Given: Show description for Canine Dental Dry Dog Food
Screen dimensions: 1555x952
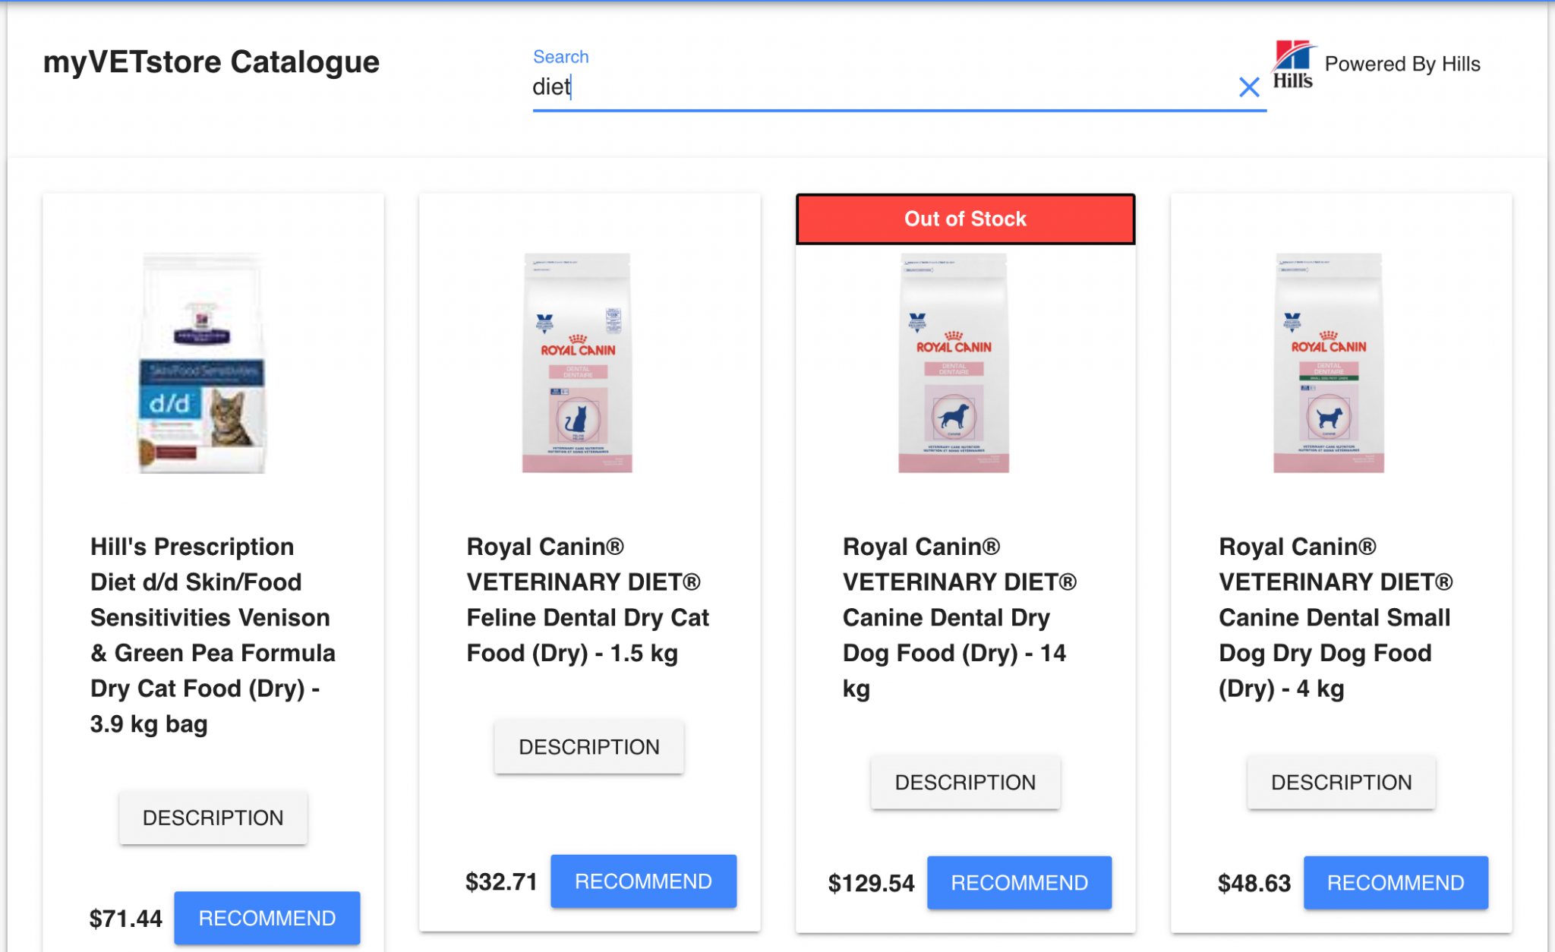Looking at the screenshot, I should (x=965, y=782).
